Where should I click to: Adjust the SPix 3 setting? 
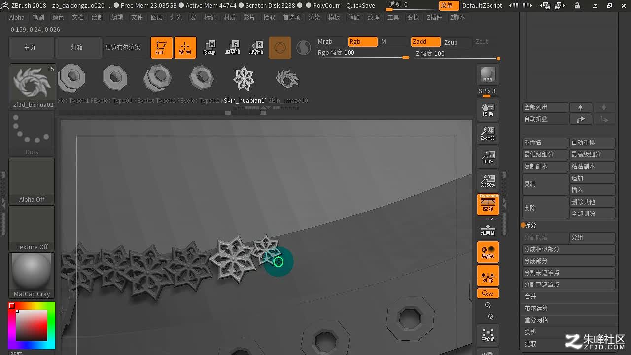pos(488,92)
